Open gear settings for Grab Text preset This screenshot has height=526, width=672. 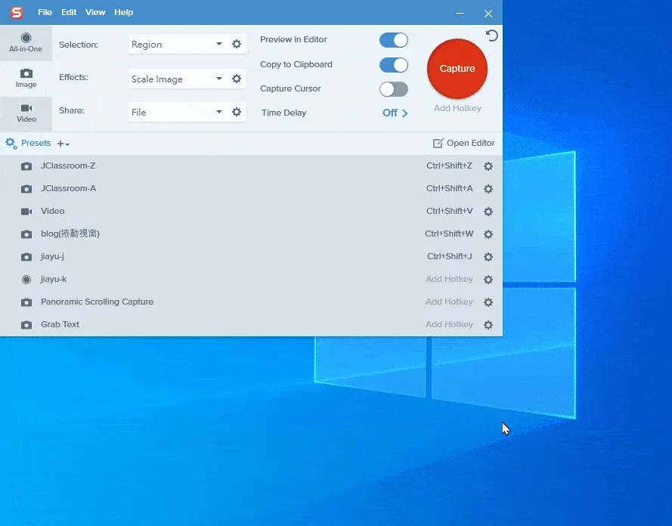[488, 325]
